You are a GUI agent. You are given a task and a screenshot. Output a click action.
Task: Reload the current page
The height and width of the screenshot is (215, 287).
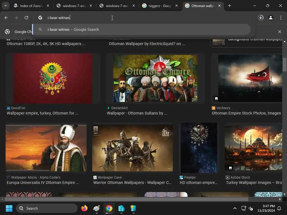coord(26,18)
